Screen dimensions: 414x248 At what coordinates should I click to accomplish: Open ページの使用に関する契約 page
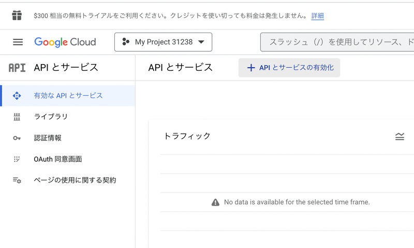tap(75, 180)
